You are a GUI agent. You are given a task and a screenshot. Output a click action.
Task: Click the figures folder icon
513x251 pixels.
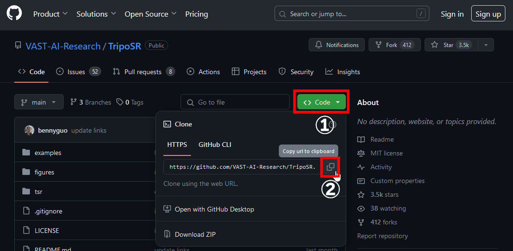pos(26,172)
